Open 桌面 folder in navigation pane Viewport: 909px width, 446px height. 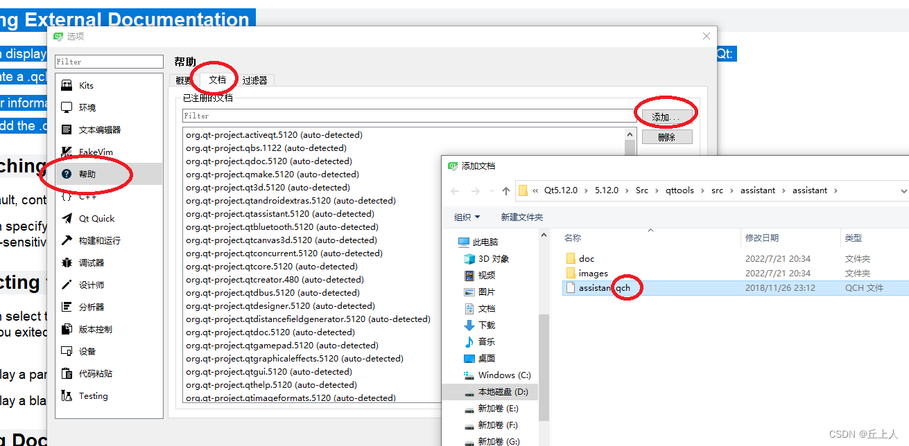point(480,359)
